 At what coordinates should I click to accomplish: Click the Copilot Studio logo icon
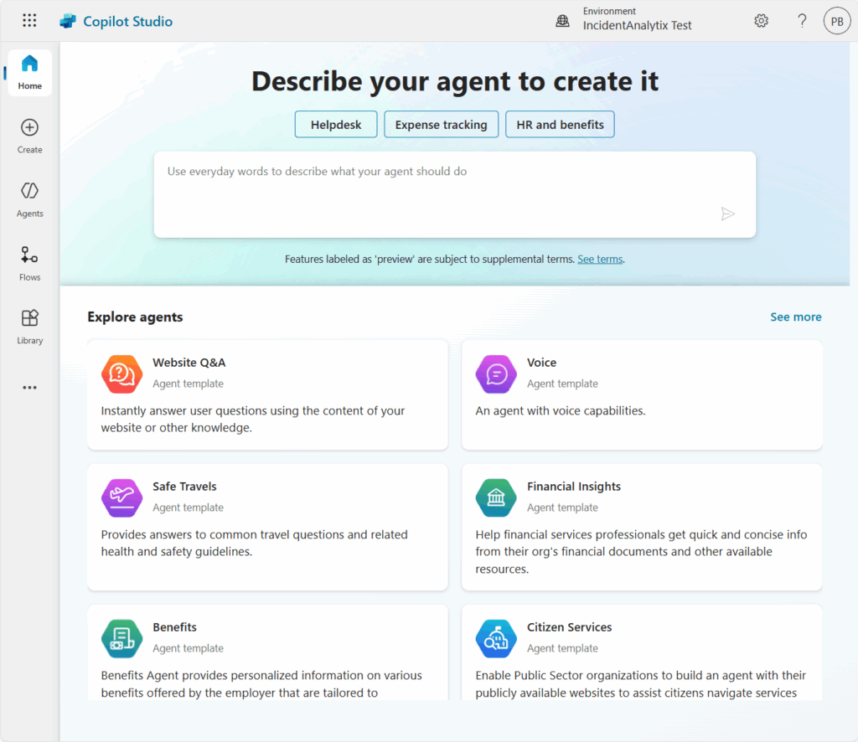click(68, 21)
